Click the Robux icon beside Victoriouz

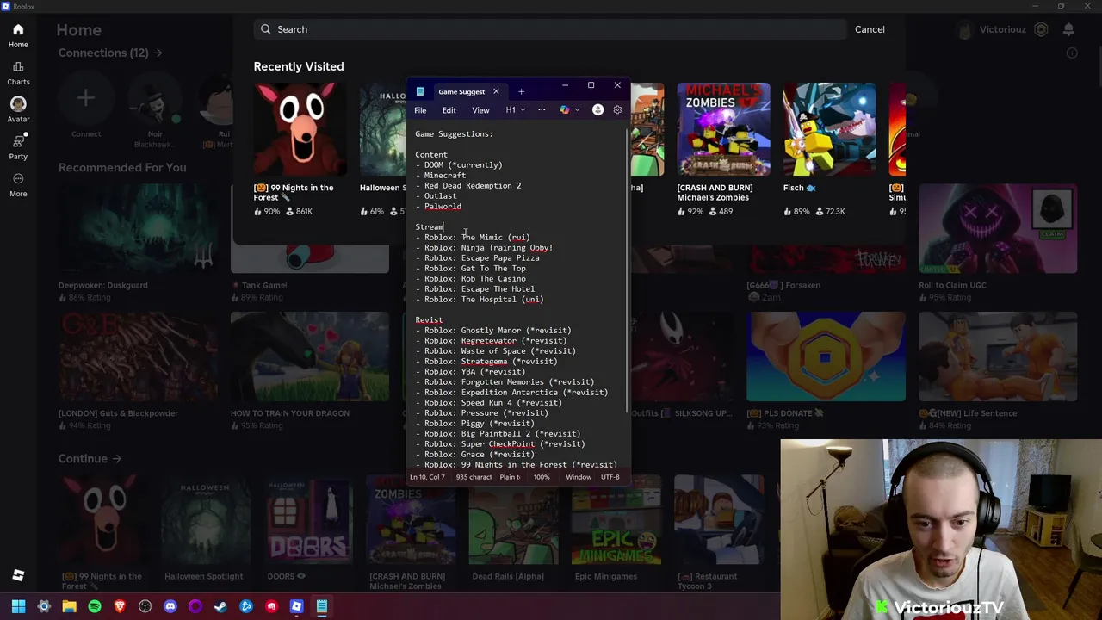click(1041, 29)
